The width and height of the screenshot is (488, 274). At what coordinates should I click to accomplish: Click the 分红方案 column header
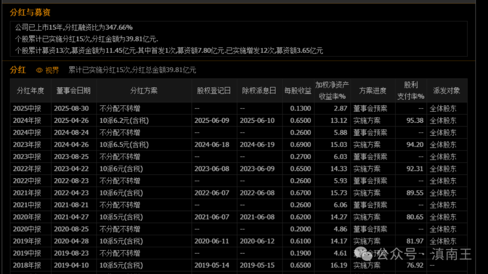pyautogui.click(x=144, y=90)
